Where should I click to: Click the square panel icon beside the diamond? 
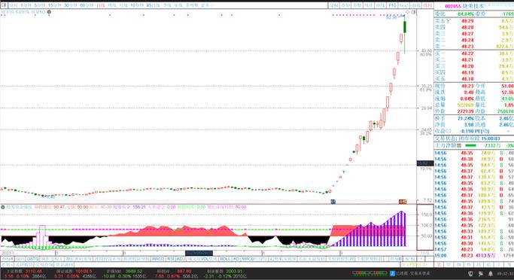pos(413,12)
